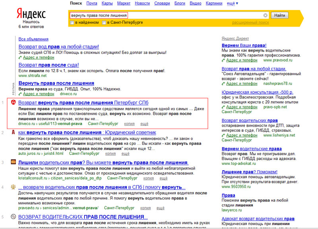Open the Карты service tab
318x229 pixels.
(x=107, y=4)
